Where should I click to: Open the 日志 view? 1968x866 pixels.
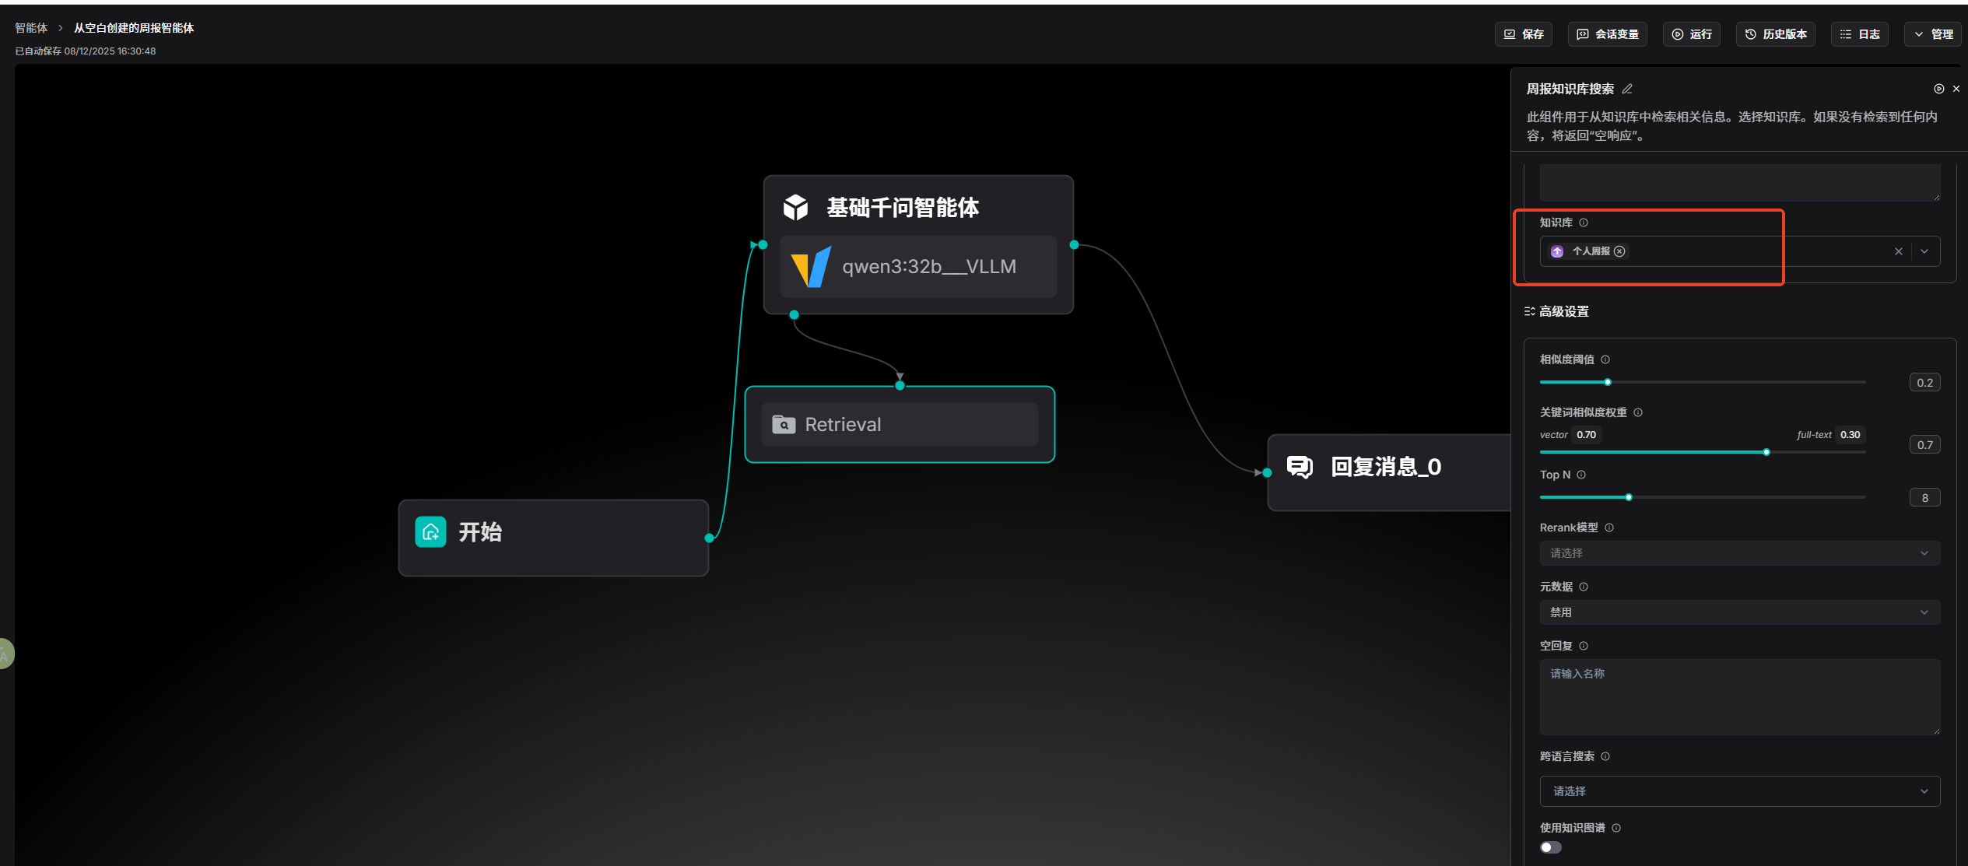coord(1860,34)
